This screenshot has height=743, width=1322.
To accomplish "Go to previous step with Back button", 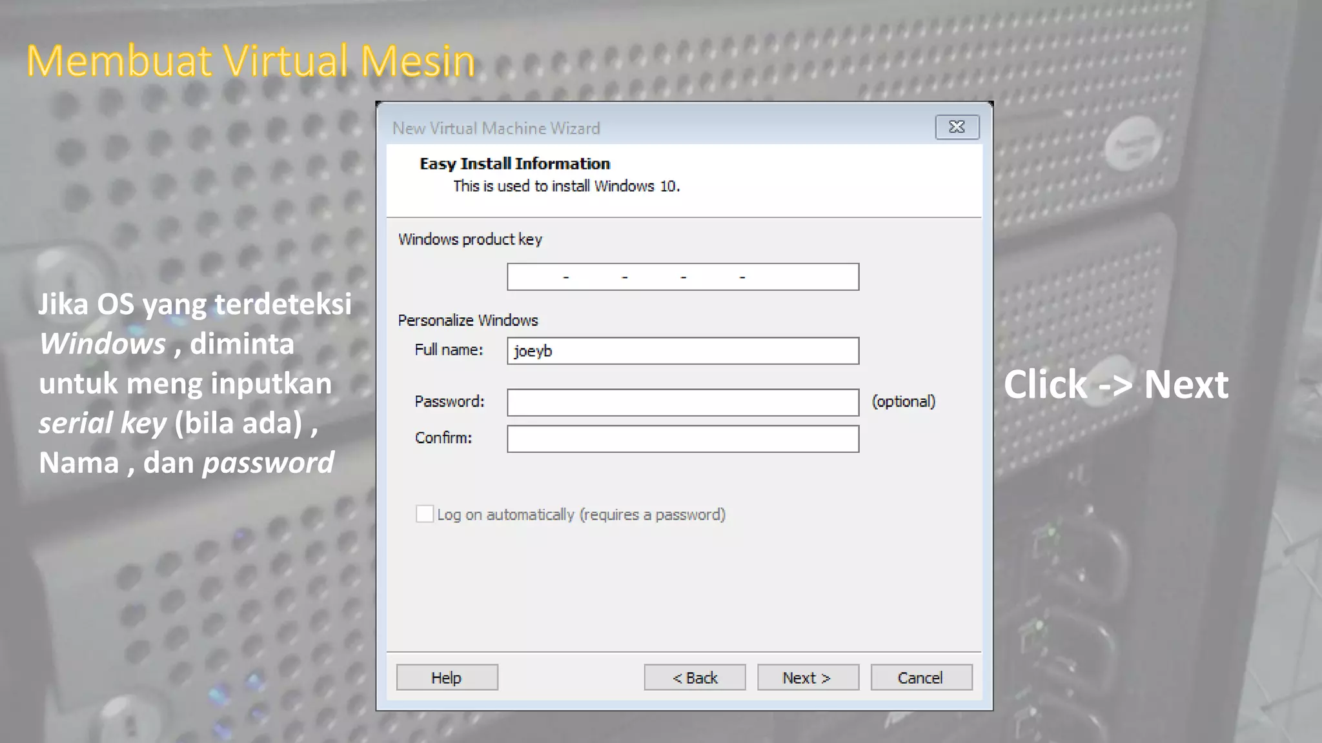I will coord(695,677).
